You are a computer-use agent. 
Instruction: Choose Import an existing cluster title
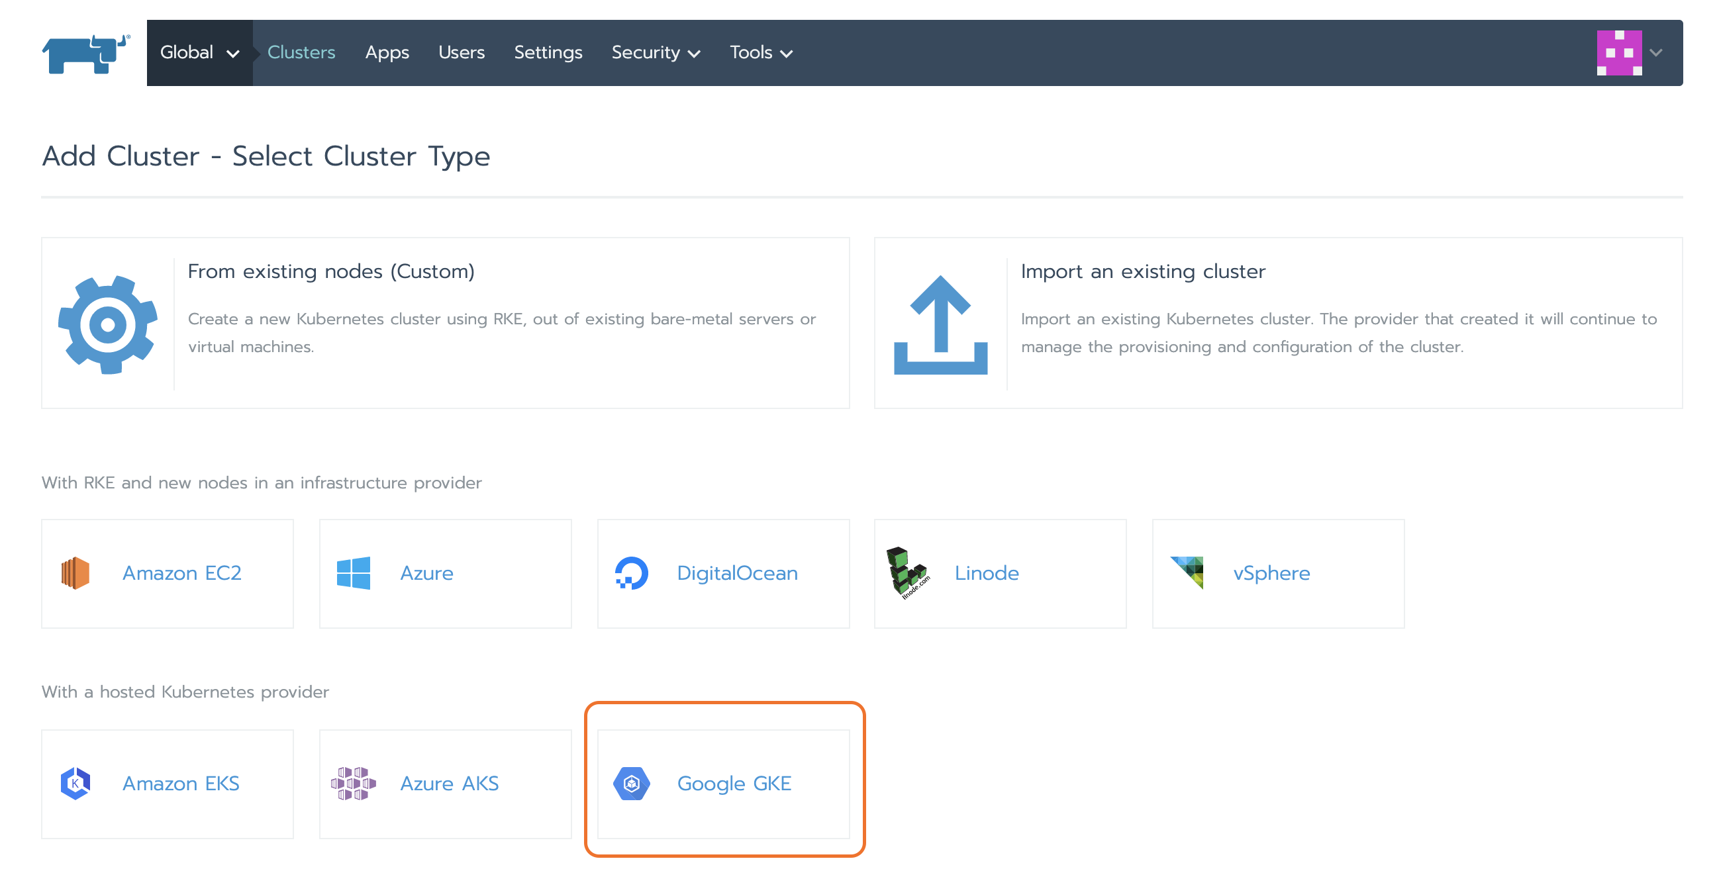pyautogui.click(x=1142, y=271)
